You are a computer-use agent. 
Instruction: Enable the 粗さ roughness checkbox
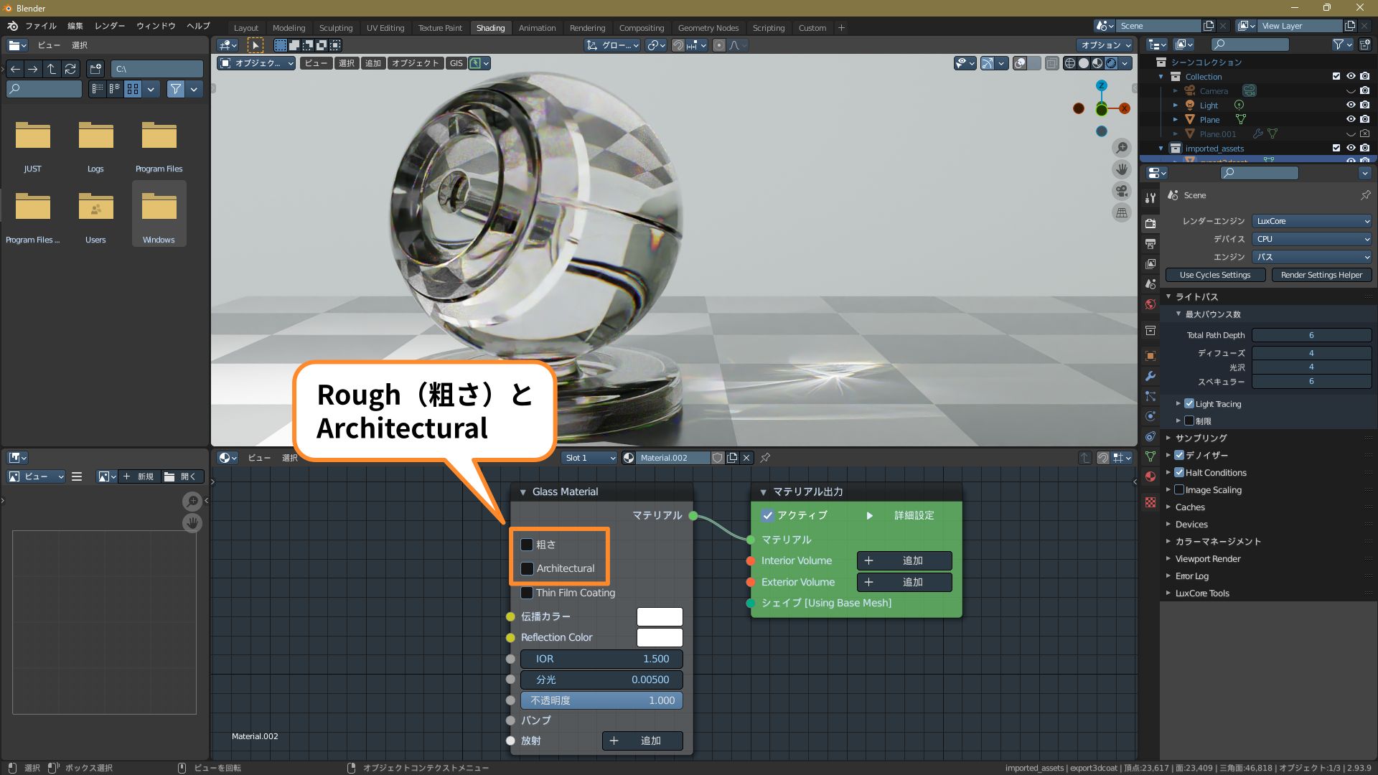527,545
